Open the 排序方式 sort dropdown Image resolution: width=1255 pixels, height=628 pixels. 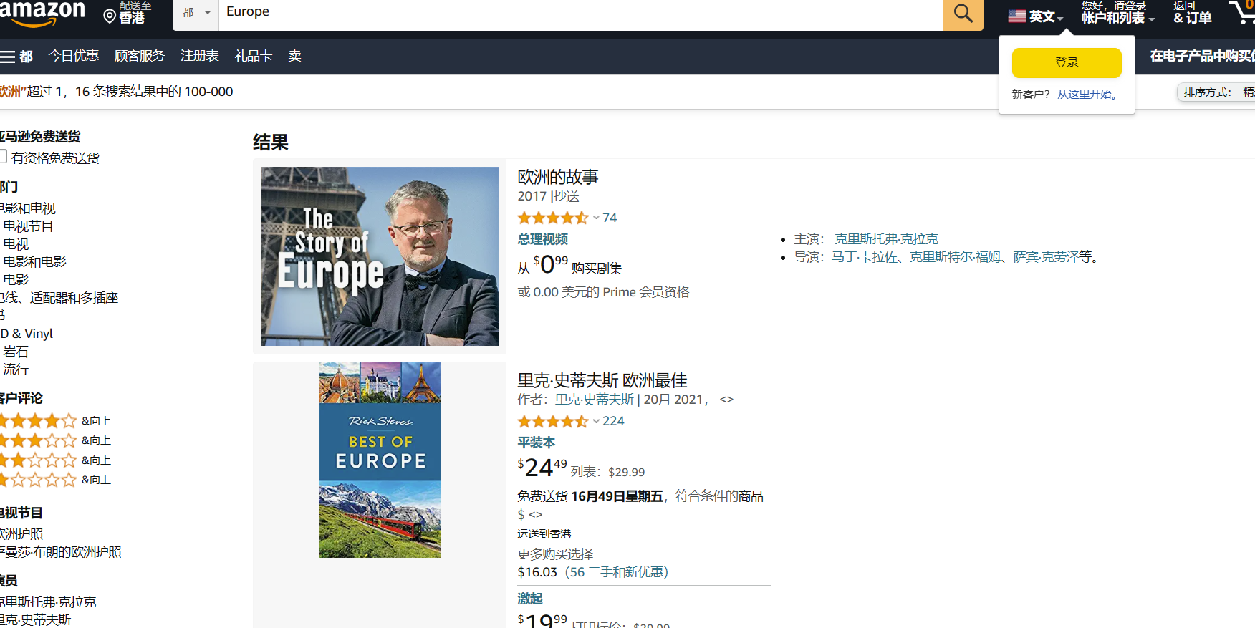click(x=1218, y=92)
